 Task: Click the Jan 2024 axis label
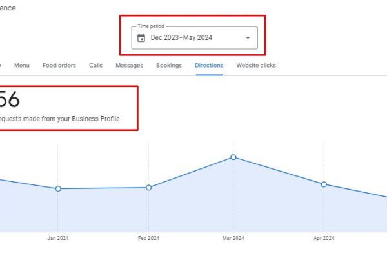(x=58, y=238)
